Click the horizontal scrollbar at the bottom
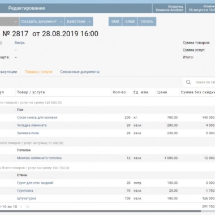Viewport: 215px width, 215px height. point(100,211)
